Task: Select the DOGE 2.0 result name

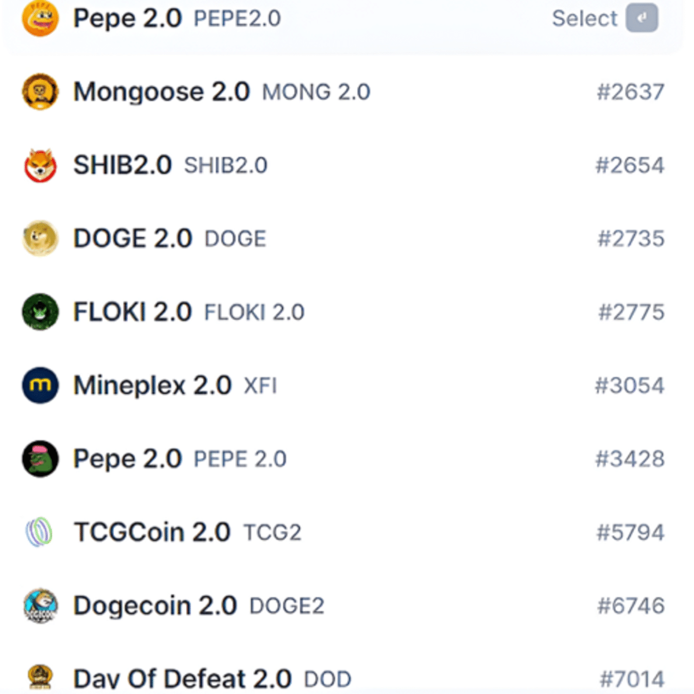Action: click(x=132, y=238)
